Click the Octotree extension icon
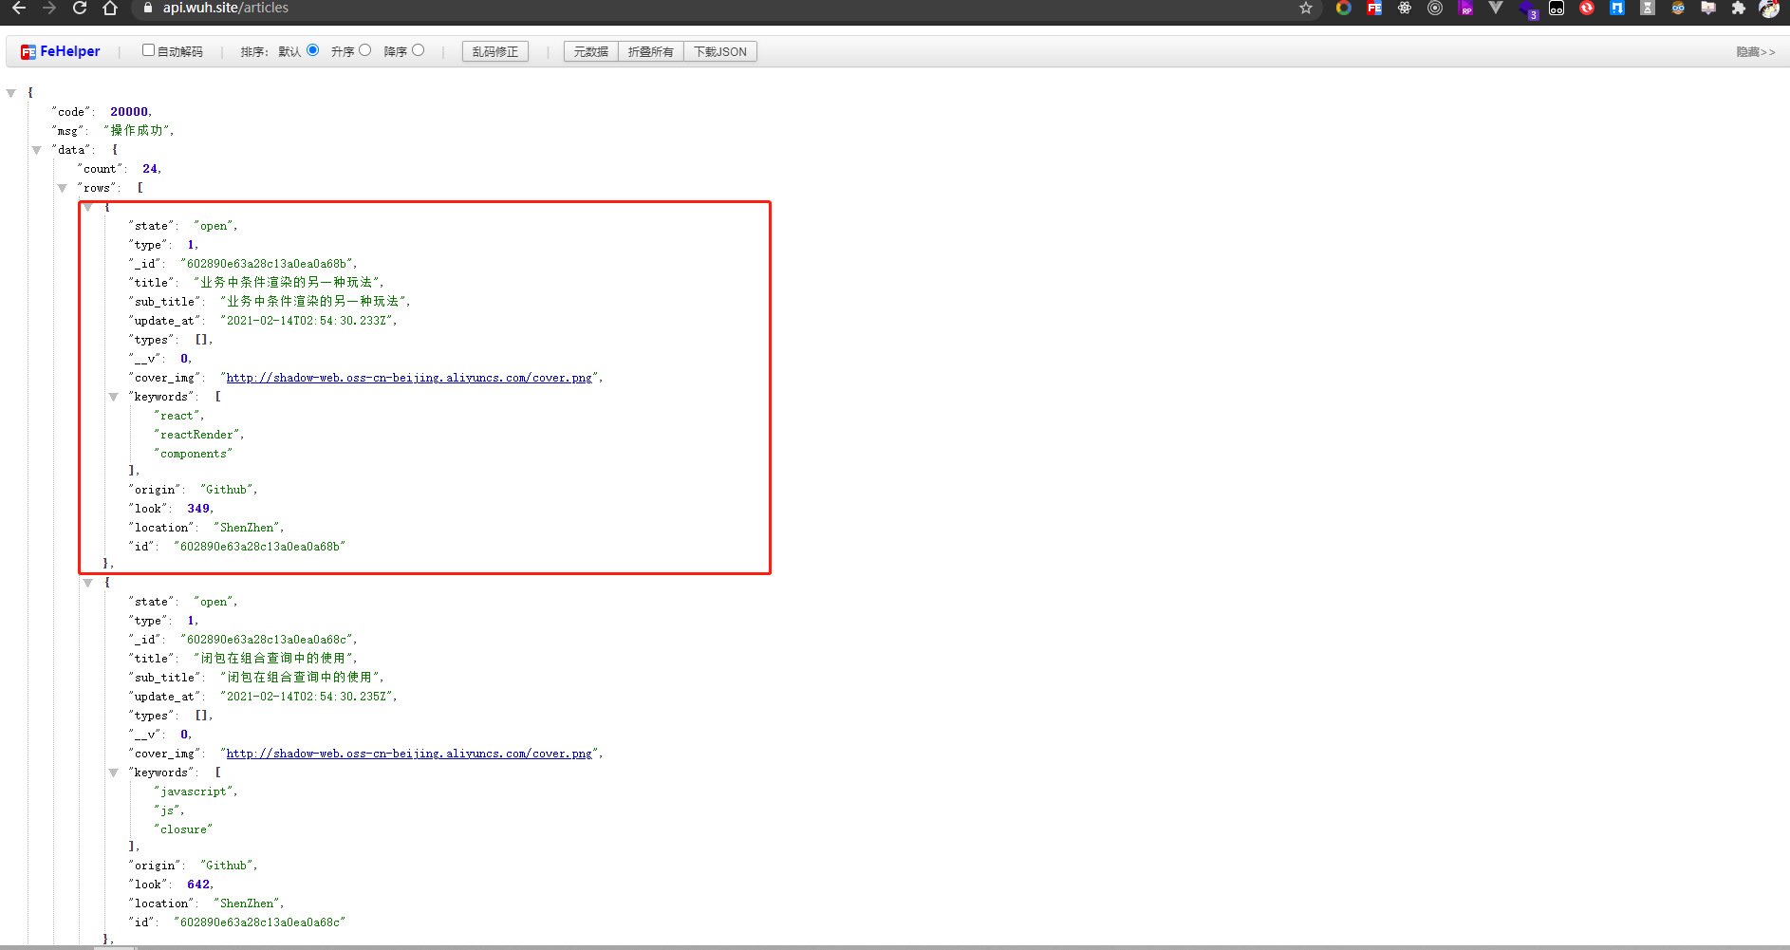 (x=1556, y=8)
